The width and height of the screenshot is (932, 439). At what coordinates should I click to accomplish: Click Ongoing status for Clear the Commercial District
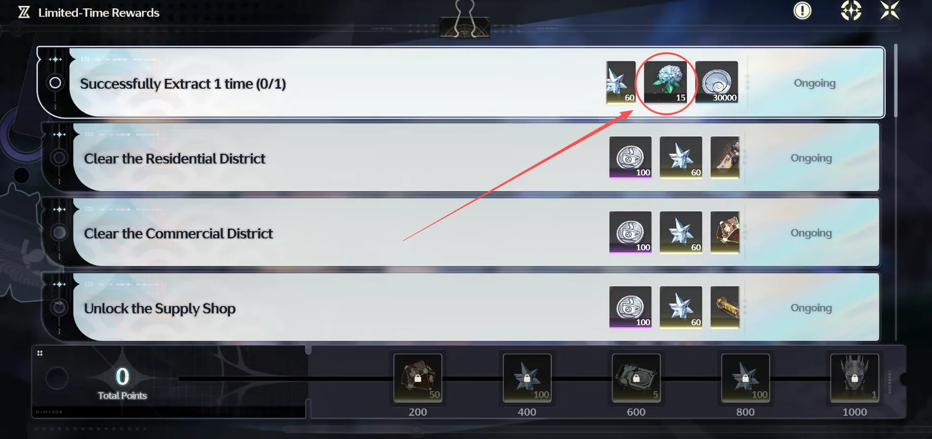click(x=811, y=233)
